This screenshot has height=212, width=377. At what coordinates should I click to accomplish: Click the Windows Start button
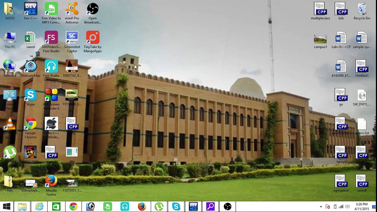(7, 206)
